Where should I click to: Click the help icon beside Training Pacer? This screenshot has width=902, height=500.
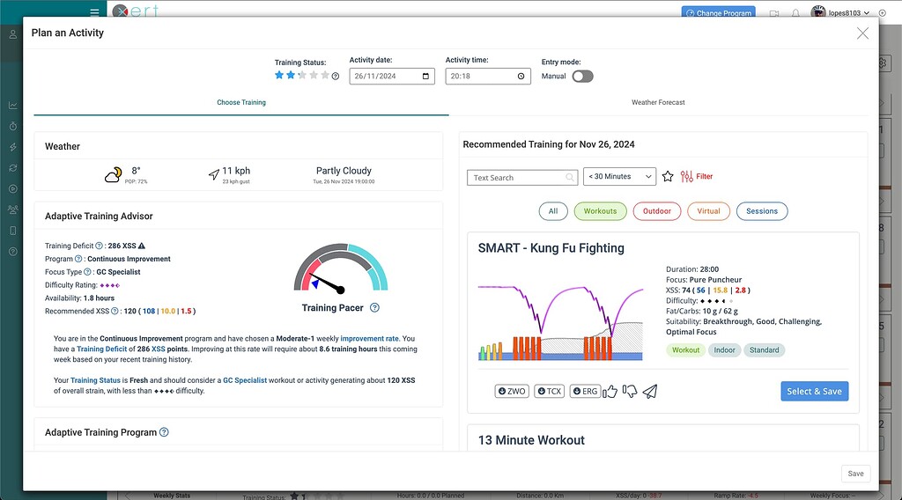374,308
